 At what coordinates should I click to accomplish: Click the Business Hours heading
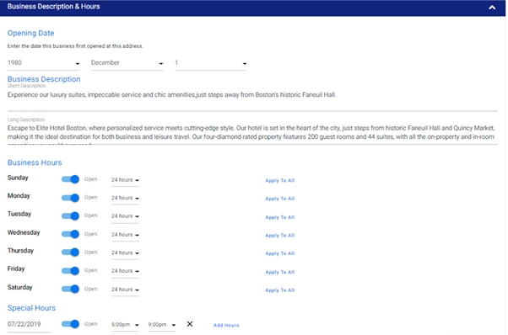click(x=35, y=162)
